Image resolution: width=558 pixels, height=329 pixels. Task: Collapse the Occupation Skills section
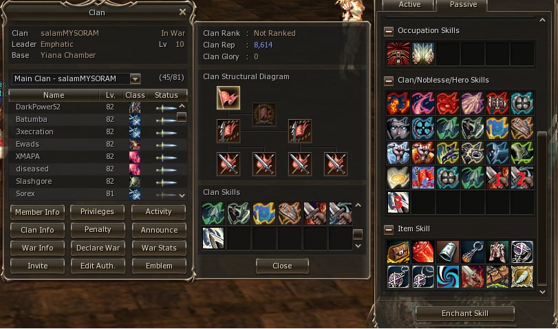click(389, 32)
